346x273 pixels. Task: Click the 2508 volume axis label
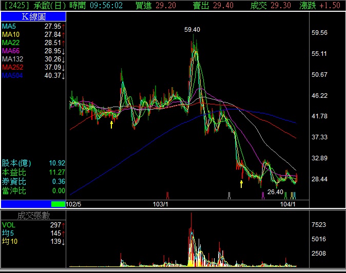point(319,254)
